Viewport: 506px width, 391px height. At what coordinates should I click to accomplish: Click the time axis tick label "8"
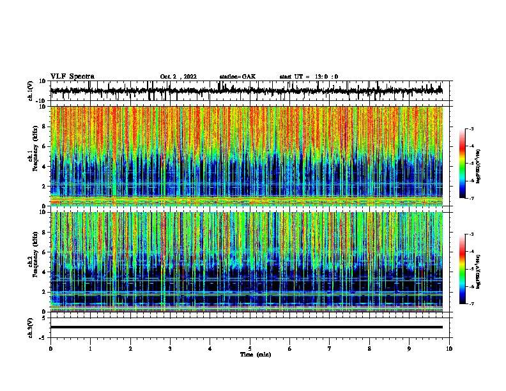coord(369,349)
